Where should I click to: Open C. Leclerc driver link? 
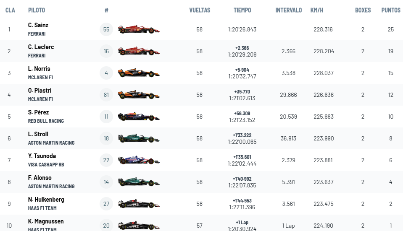point(41,47)
